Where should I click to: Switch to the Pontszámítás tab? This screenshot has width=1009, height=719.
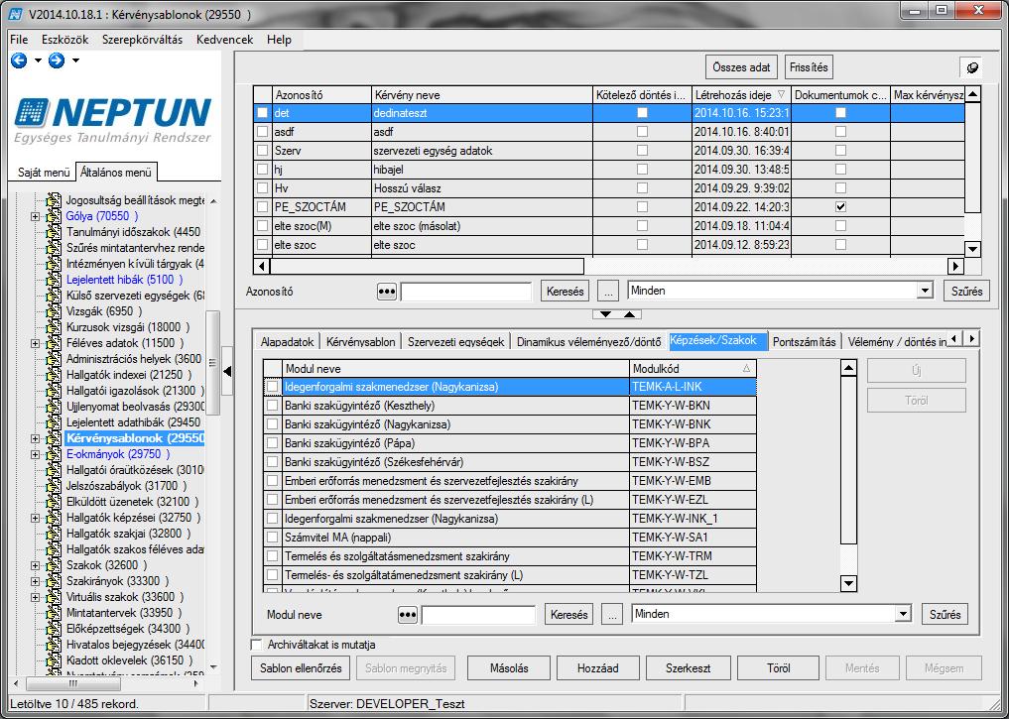pos(805,341)
